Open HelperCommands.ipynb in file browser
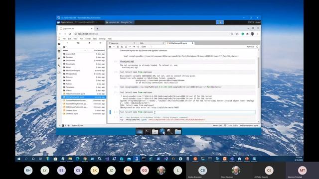319x179 pixels. pyautogui.click(x=84, y=94)
